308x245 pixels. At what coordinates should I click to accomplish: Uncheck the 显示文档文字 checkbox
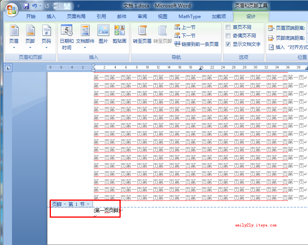pyautogui.click(x=228, y=44)
